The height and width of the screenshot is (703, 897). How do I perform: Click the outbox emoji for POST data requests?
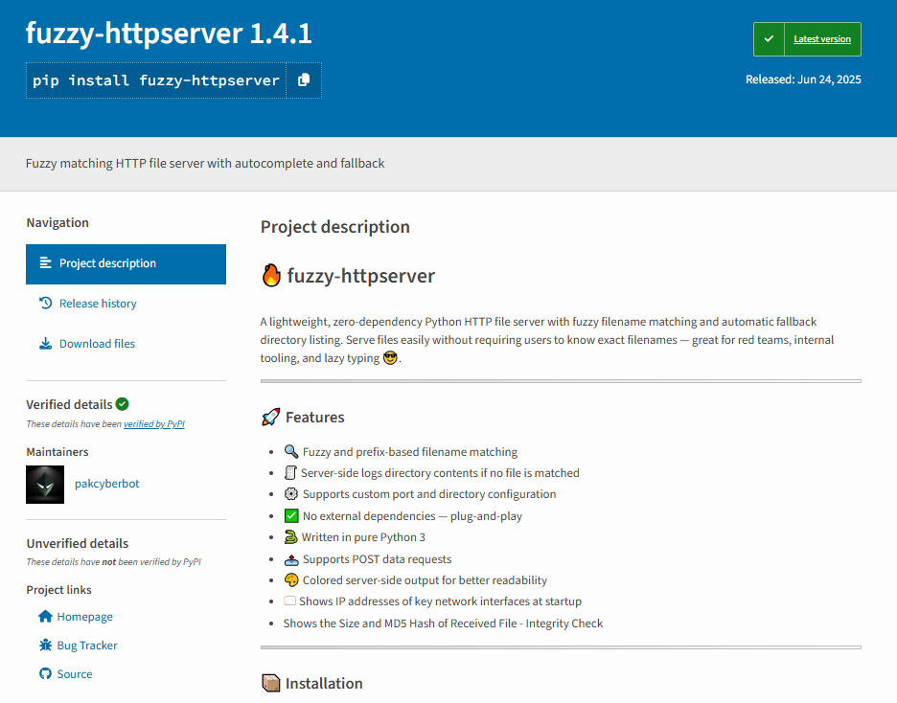(x=291, y=559)
